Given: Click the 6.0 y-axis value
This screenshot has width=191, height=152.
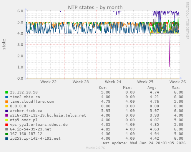Looking at the screenshot, I should [x=20, y=11].
